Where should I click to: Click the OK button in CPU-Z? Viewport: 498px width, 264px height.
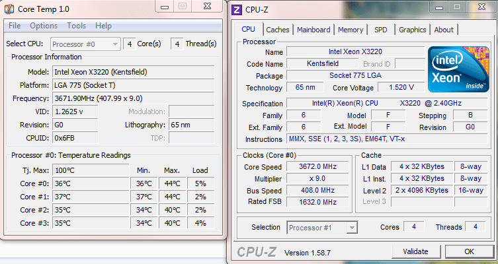469,251
